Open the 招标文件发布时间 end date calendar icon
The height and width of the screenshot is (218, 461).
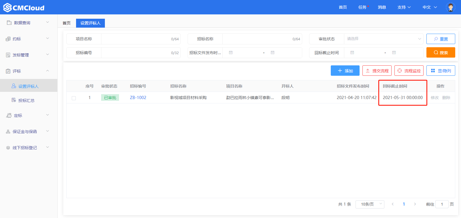273,53
